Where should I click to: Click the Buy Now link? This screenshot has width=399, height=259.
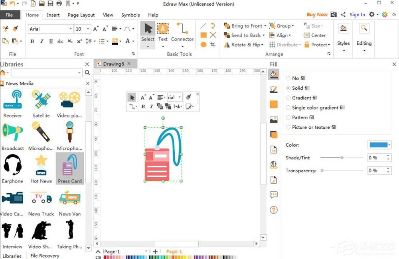click(x=317, y=15)
